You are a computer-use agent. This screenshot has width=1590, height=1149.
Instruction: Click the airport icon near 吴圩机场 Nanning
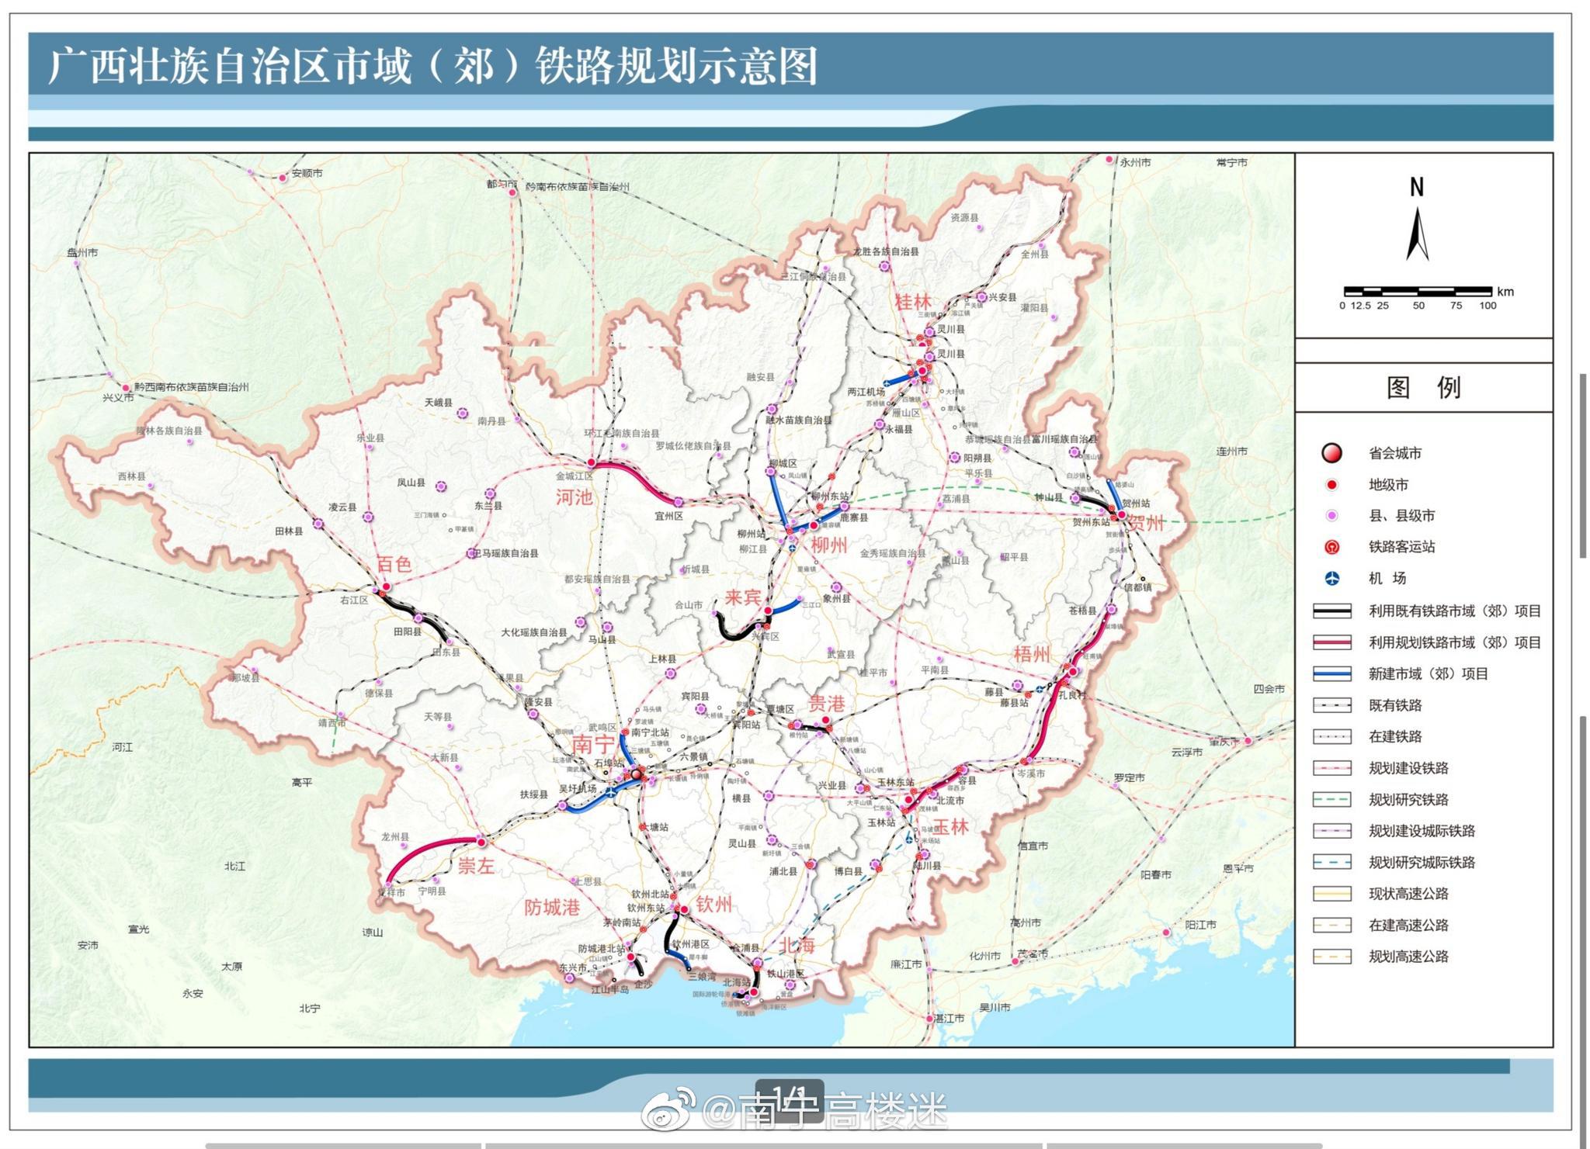coord(610,793)
